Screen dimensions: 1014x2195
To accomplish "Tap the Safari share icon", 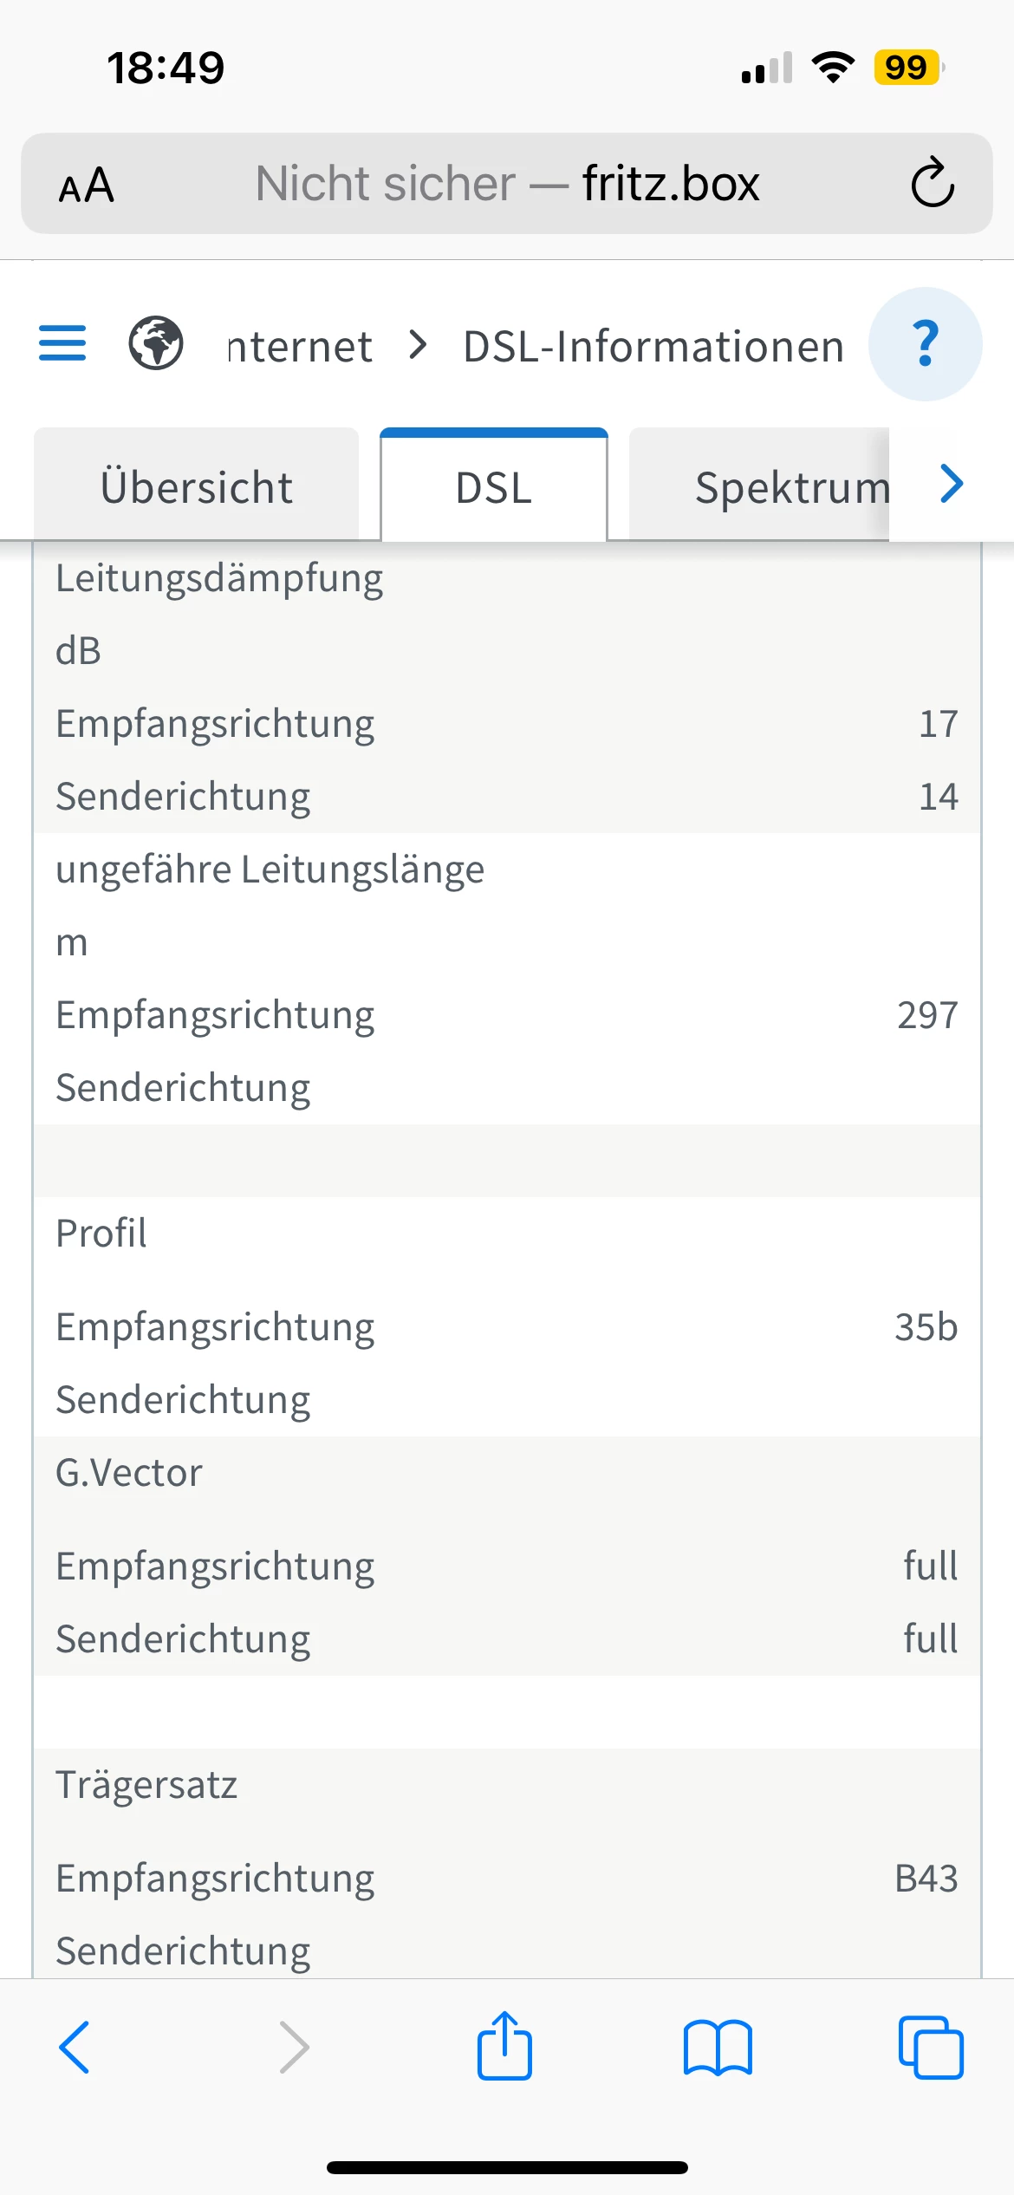I will click(x=504, y=2046).
